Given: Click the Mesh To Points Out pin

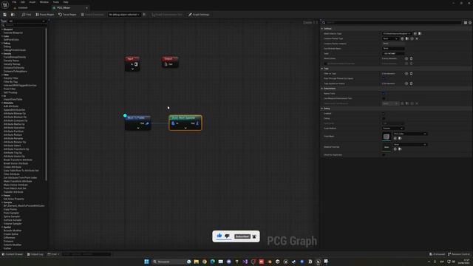Looking at the screenshot, I should tap(147, 123).
